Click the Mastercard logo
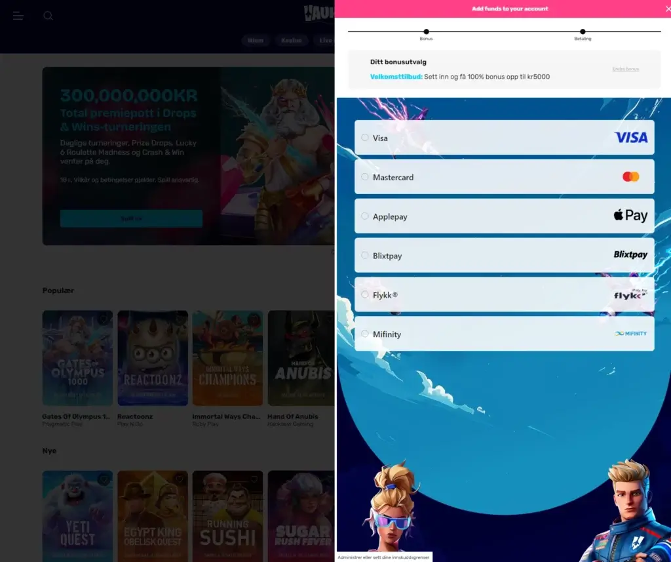 tap(631, 176)
